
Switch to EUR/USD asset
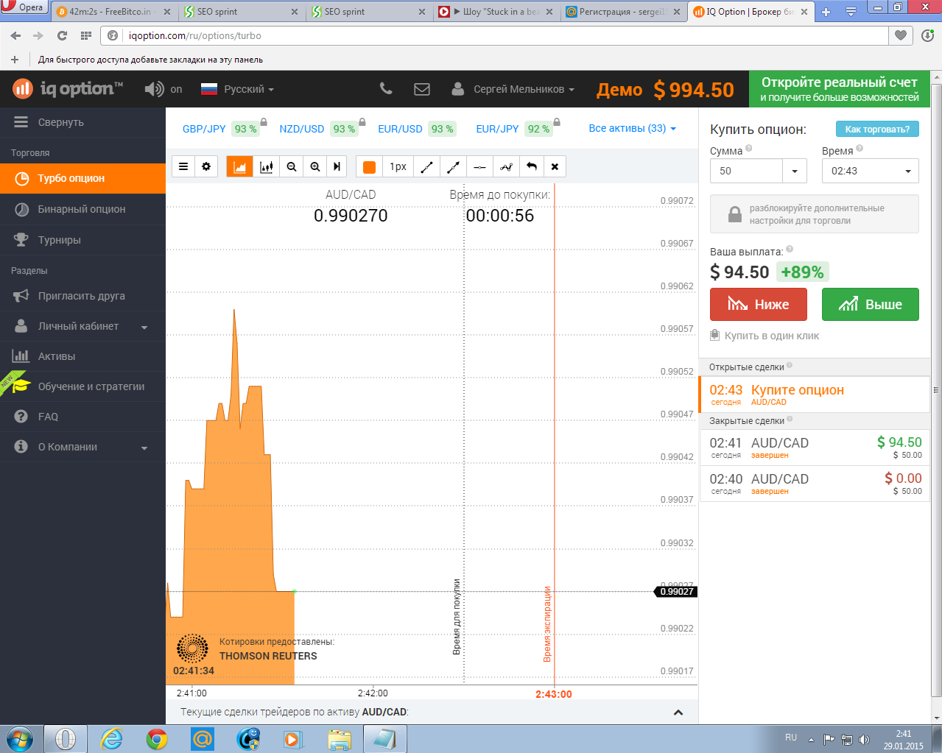pyautogui.click(x=416, y=129)
